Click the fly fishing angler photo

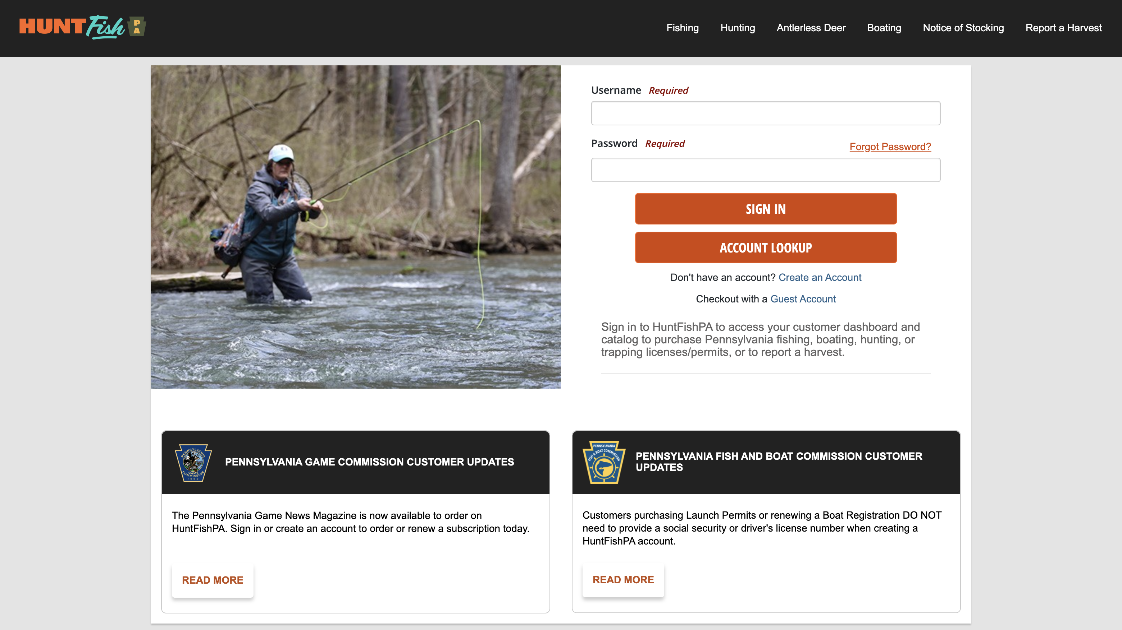pos(355,227)
